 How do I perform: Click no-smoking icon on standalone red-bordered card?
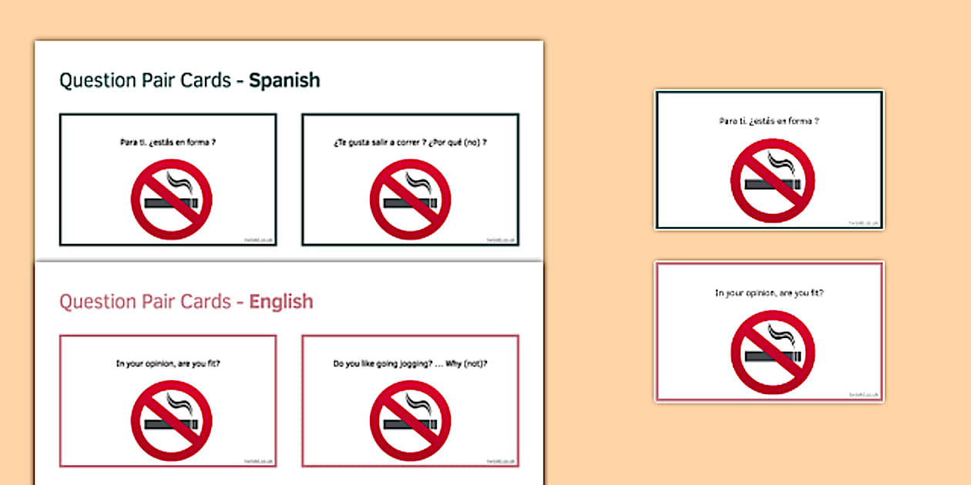coord(772,352)
